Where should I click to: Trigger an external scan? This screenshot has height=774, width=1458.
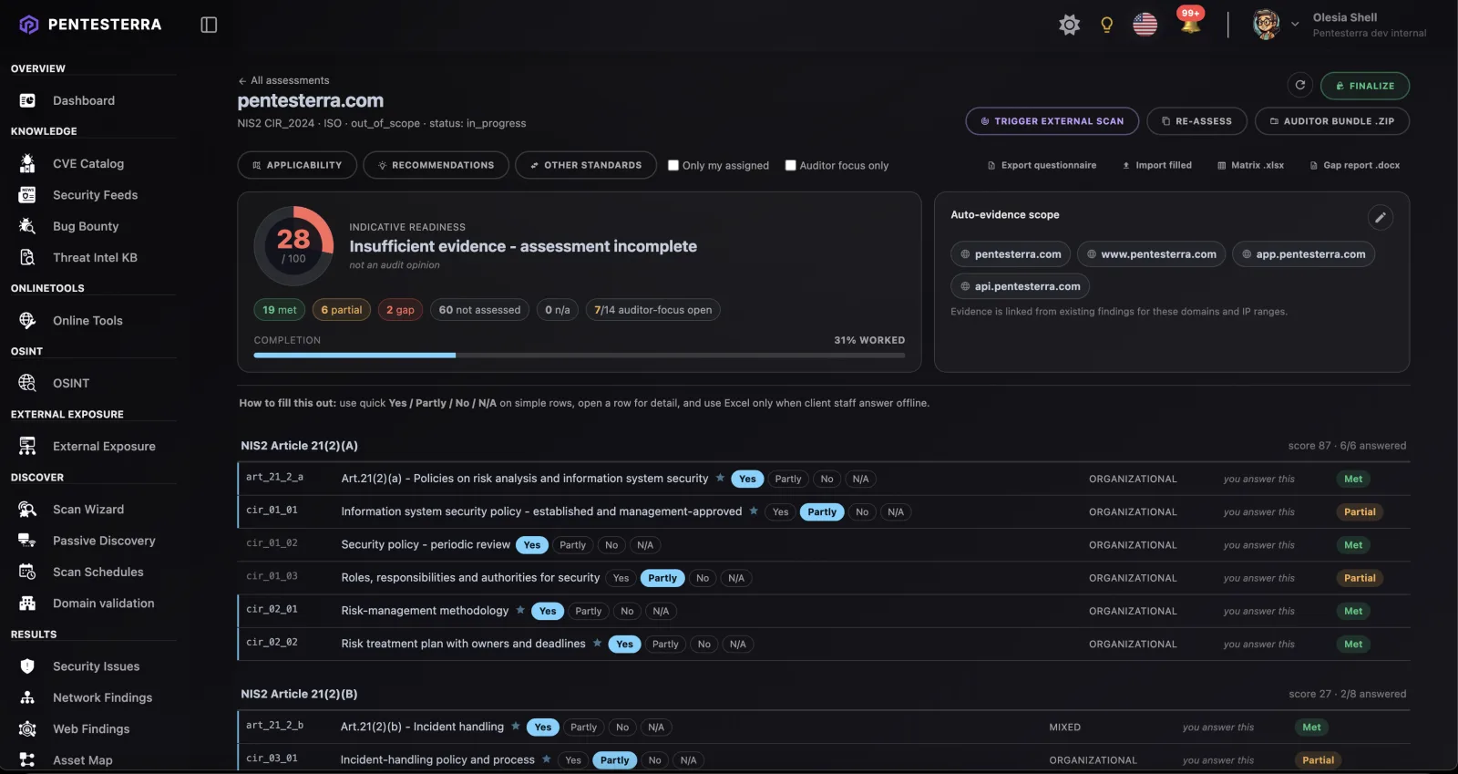[x=1052, y=121]
